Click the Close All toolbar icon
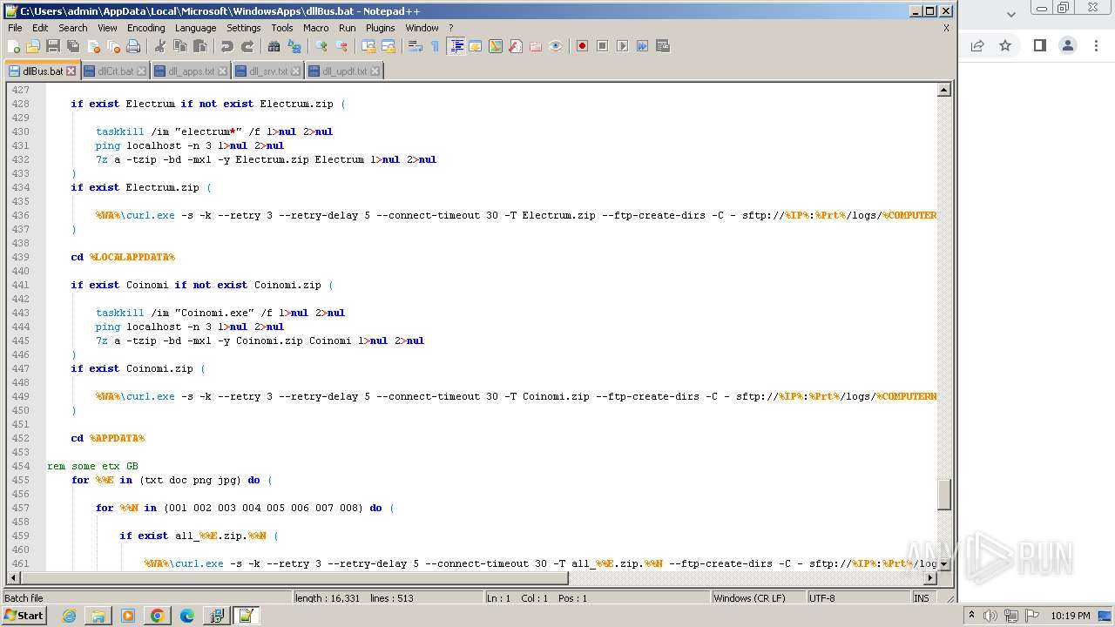This screenshot has width=1115, height=627. [x=113, y=46]
